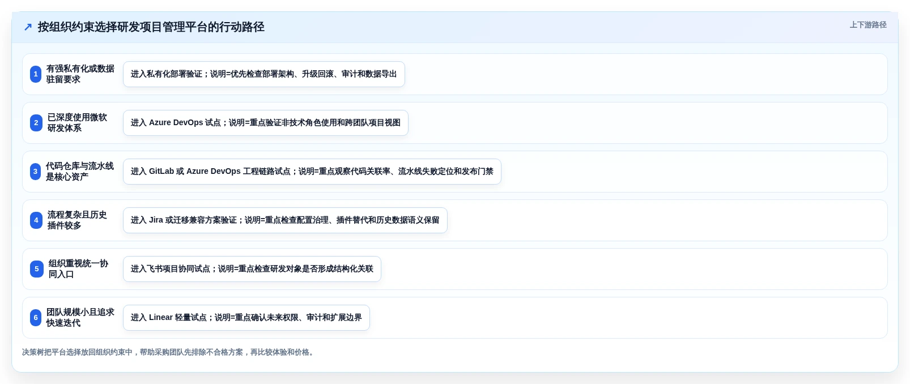Click the arrow icon beside the title

[x=28, y=27]
